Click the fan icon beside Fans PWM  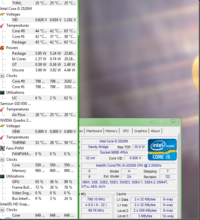pyautogui.click(x=2, y=148)
